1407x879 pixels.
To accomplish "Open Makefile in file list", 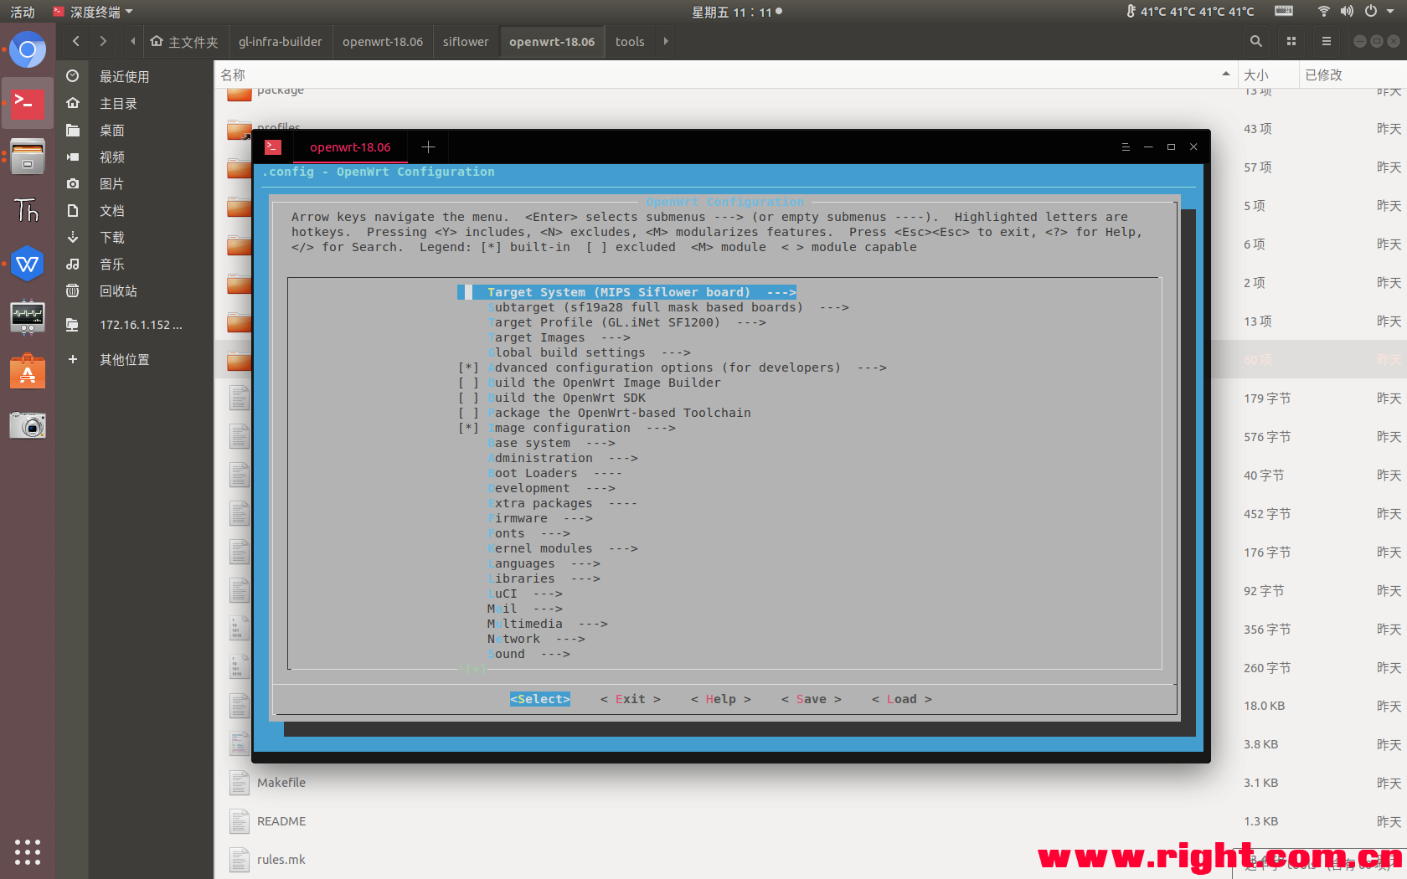I will 281,783.
